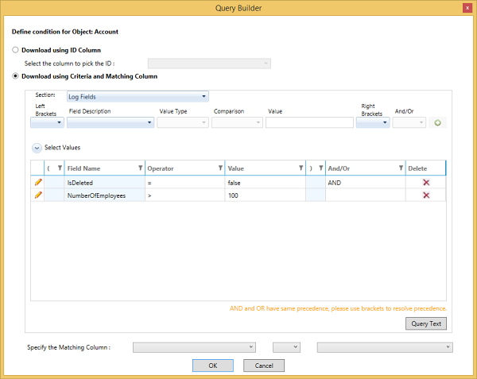Cancel the Query Builder dialog
This screenshot has height=379, width=477.
click(x=264, y=365)
